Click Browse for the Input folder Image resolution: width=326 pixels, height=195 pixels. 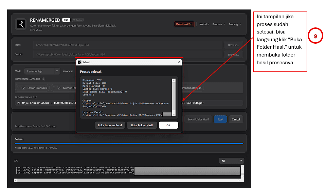[233, 45]
